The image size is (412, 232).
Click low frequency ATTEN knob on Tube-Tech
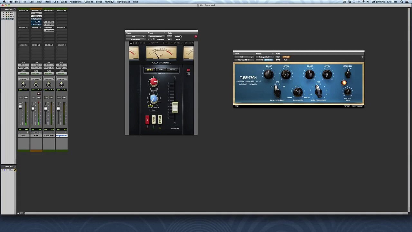click(x=286, y=75)
